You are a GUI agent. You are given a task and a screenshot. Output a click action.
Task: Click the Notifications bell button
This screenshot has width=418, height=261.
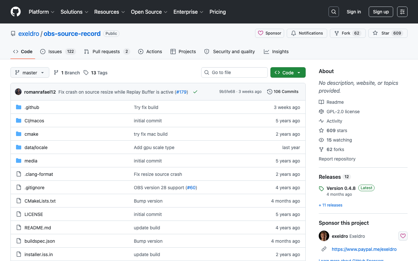pos(307,33)
